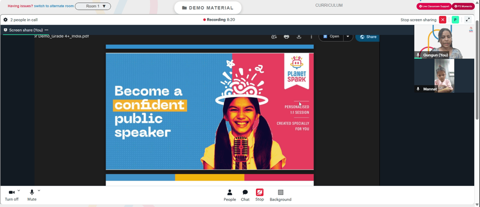Expand the Open button dropdown arrow
Screen dimensions: 480x207
pyautogui.click(x=348, y=37)
